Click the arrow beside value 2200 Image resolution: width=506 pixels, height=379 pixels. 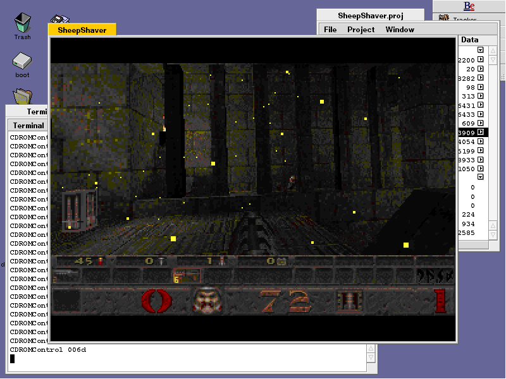click(481, 59)
